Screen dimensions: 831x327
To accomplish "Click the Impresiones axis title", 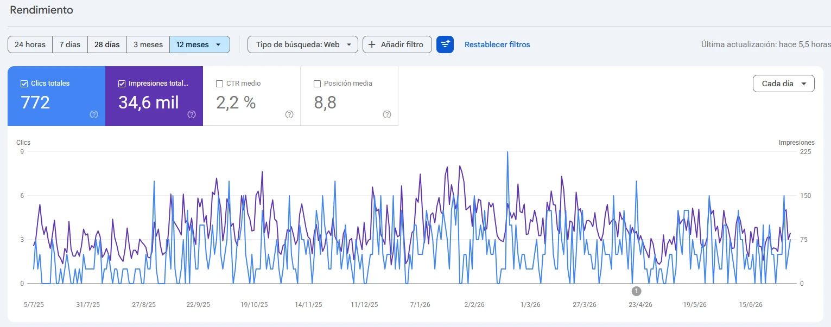I will 797,143.
